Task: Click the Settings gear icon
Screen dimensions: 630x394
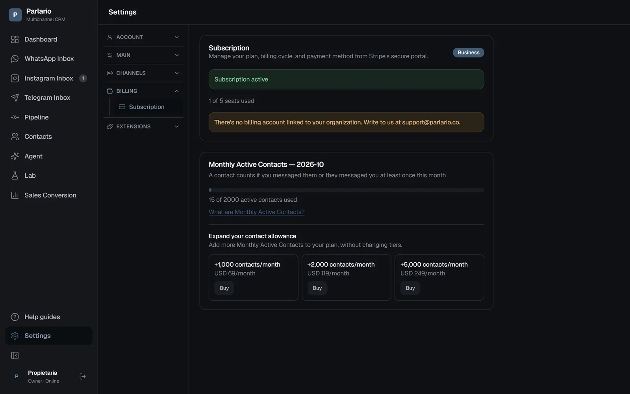Action: coord(15,336)
